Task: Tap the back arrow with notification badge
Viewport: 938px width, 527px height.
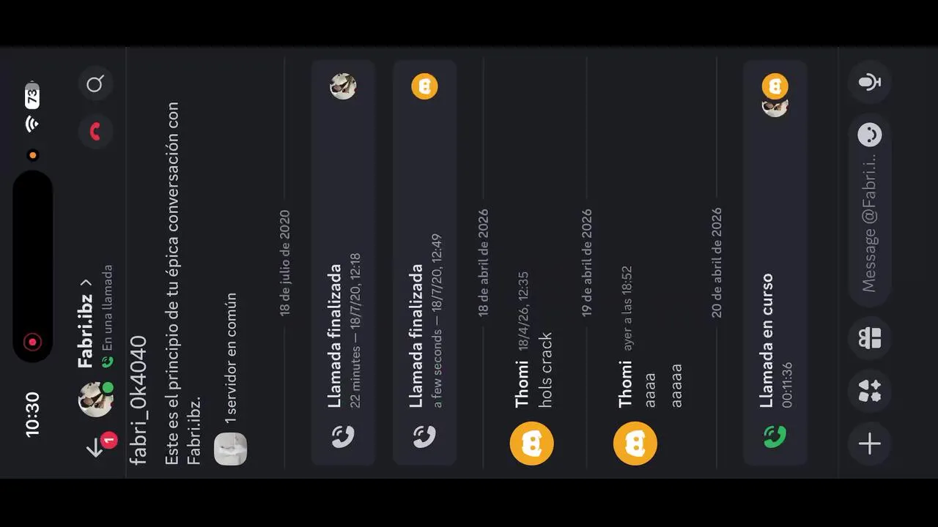Action: tap(97, 446)
